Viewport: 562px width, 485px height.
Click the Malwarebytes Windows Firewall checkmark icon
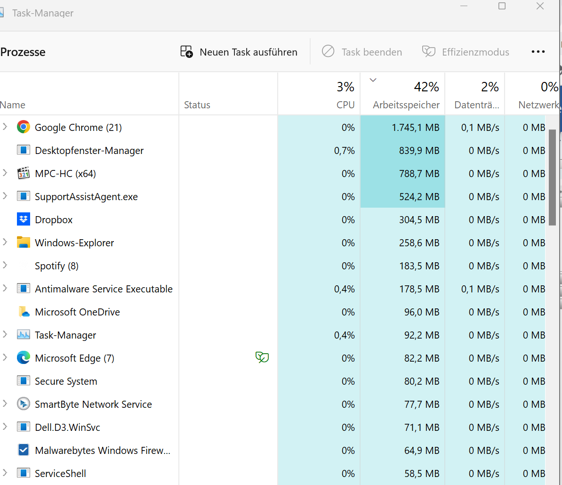[x=23, y=450]
